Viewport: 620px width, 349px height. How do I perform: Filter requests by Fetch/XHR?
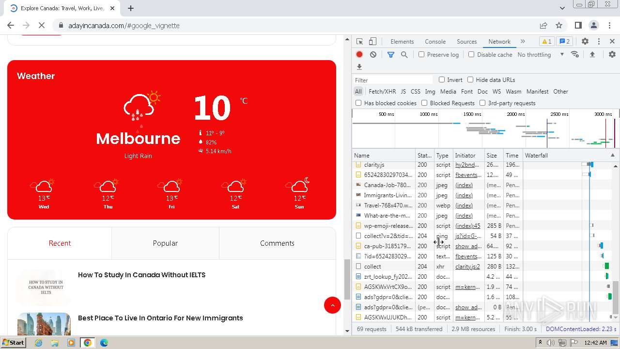point(382,92)
